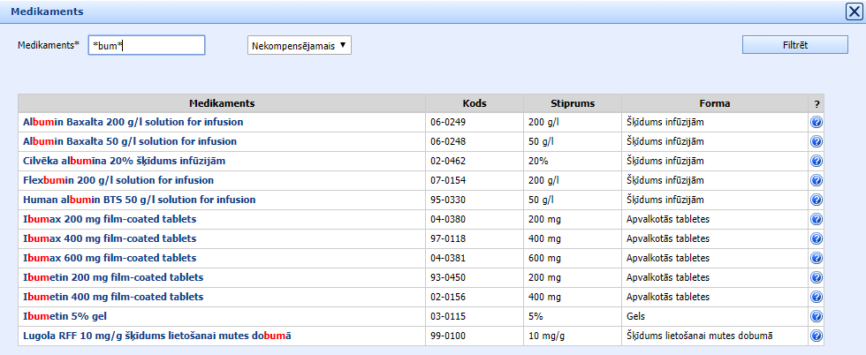
Task: Click help icon for Cilvēka albumīna 20% row
Action: pyautogui.click(x=817, y=161)
